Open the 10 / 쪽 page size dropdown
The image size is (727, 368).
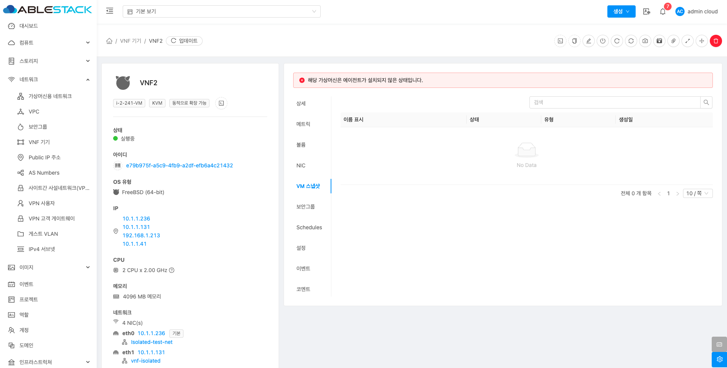[x=697, y=193]
